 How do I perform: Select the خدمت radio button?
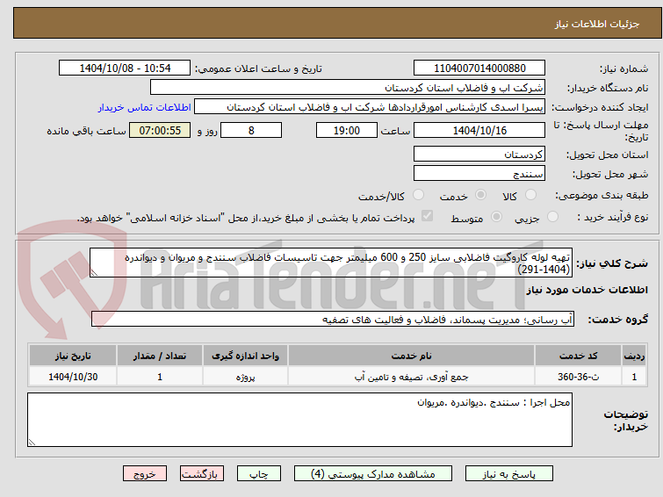(480, 195)
